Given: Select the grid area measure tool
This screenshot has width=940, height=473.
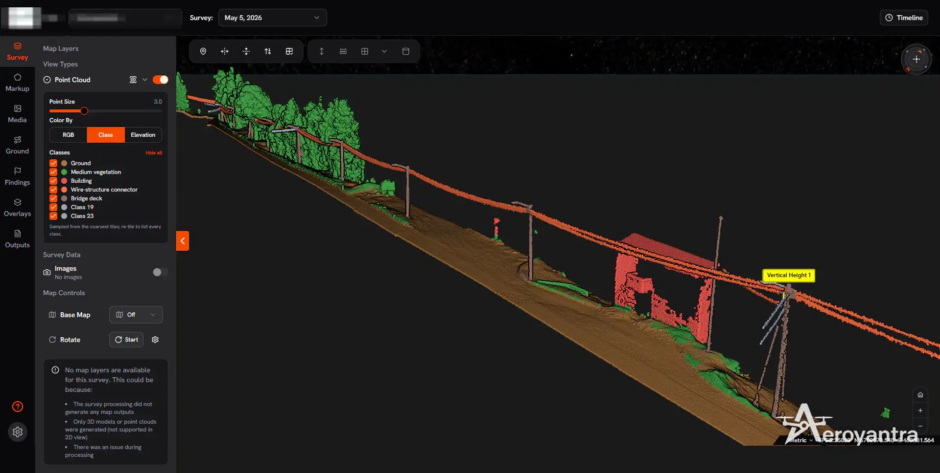Looking at the screenshot, I should pyautogui.click(x=365, y=51).
